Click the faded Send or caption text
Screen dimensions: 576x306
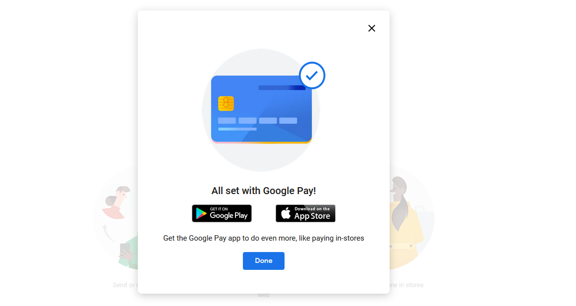pos(125,285)
